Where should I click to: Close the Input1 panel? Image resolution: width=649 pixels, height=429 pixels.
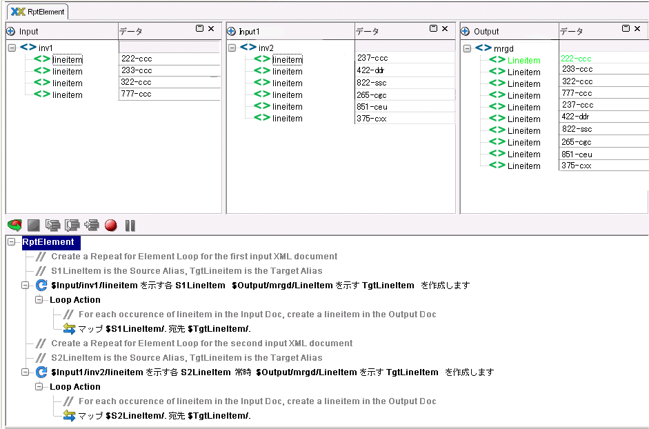click(445, 28)
